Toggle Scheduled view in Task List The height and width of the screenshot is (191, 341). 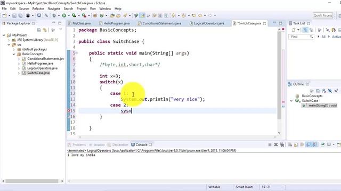coord(312,30)
